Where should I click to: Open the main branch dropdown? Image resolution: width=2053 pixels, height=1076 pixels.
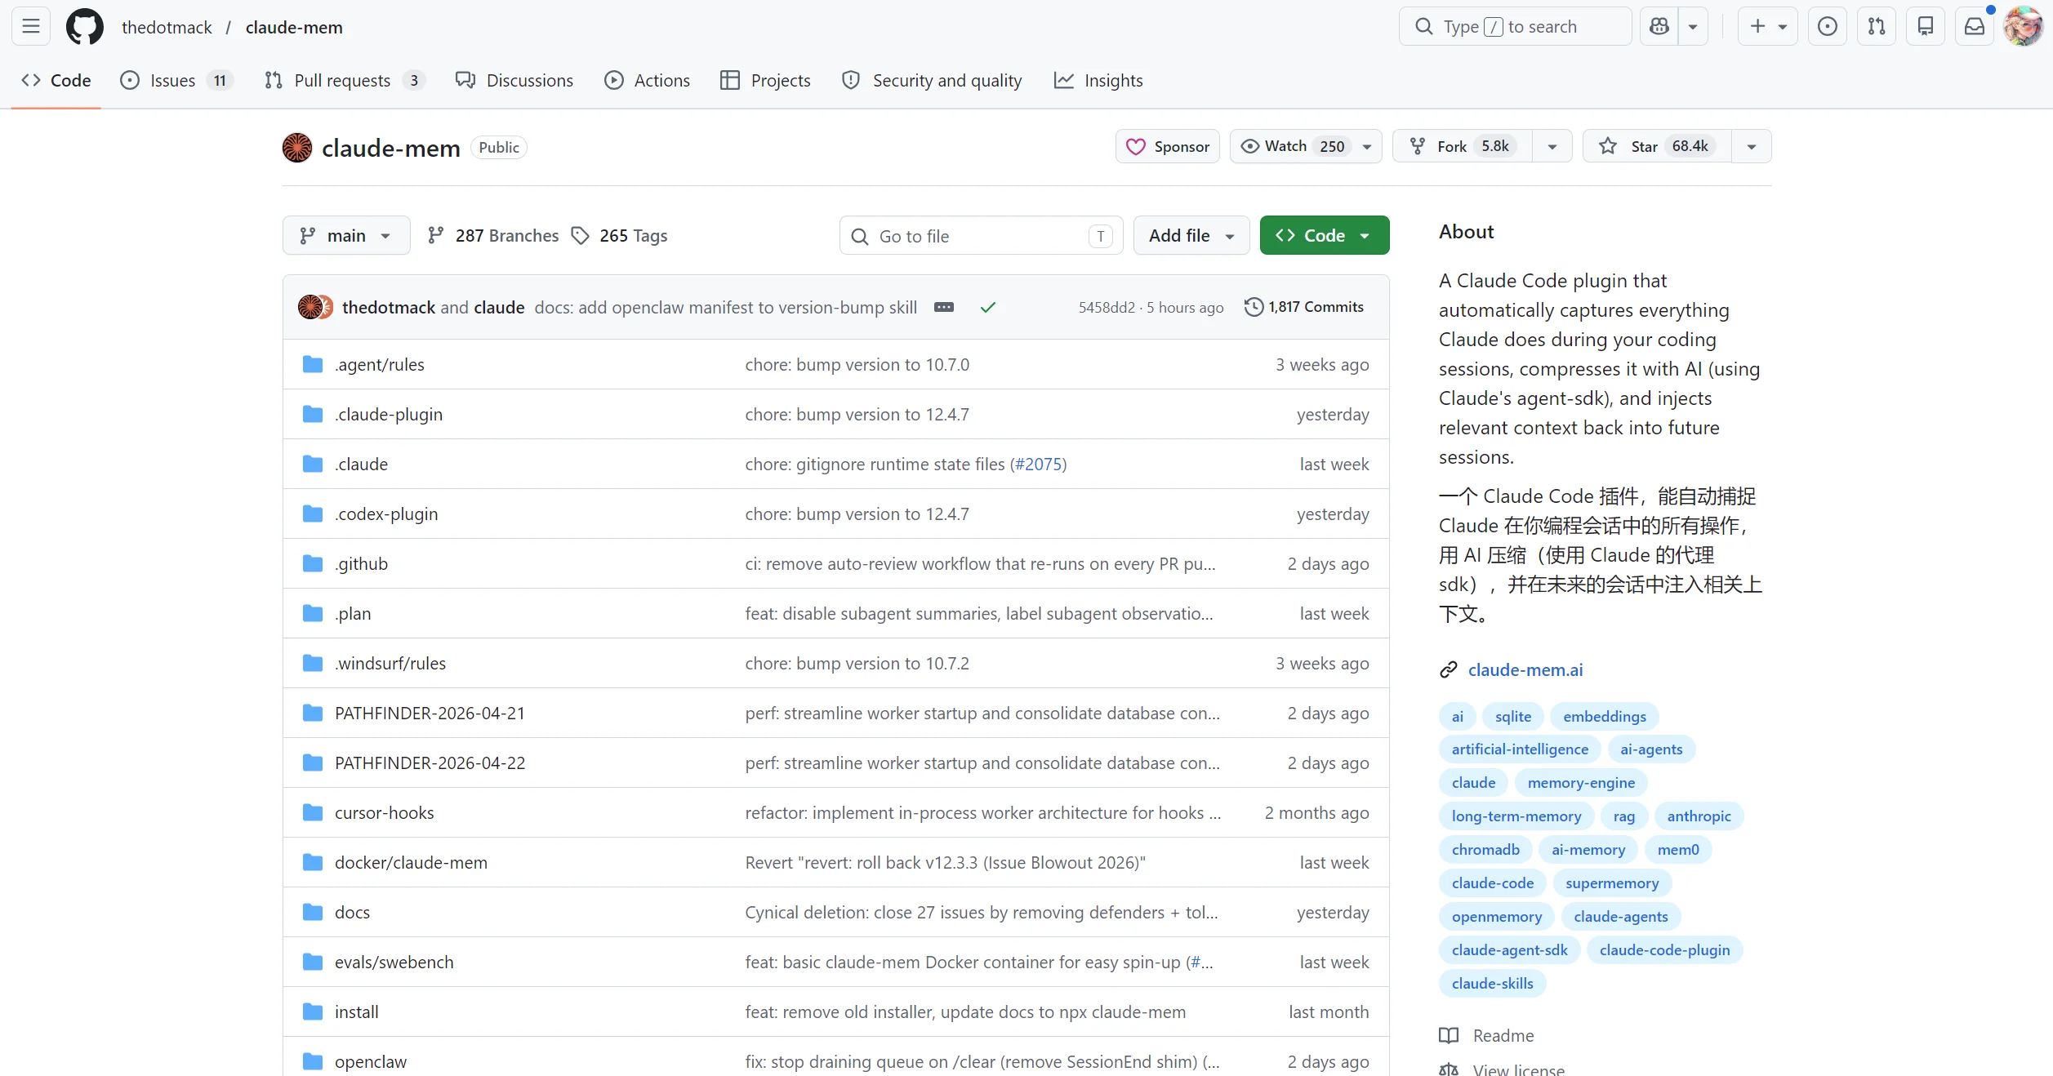pyautogui.click(x=346, y=236)
